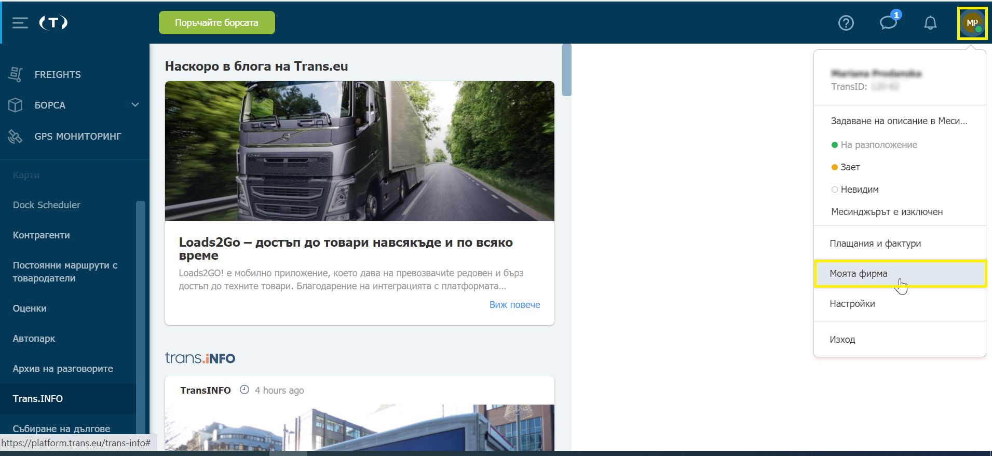The width and height of the screenshot is (992, 456).
Task: Expand the Борса chevron arrow
Action: coord(135,105)
